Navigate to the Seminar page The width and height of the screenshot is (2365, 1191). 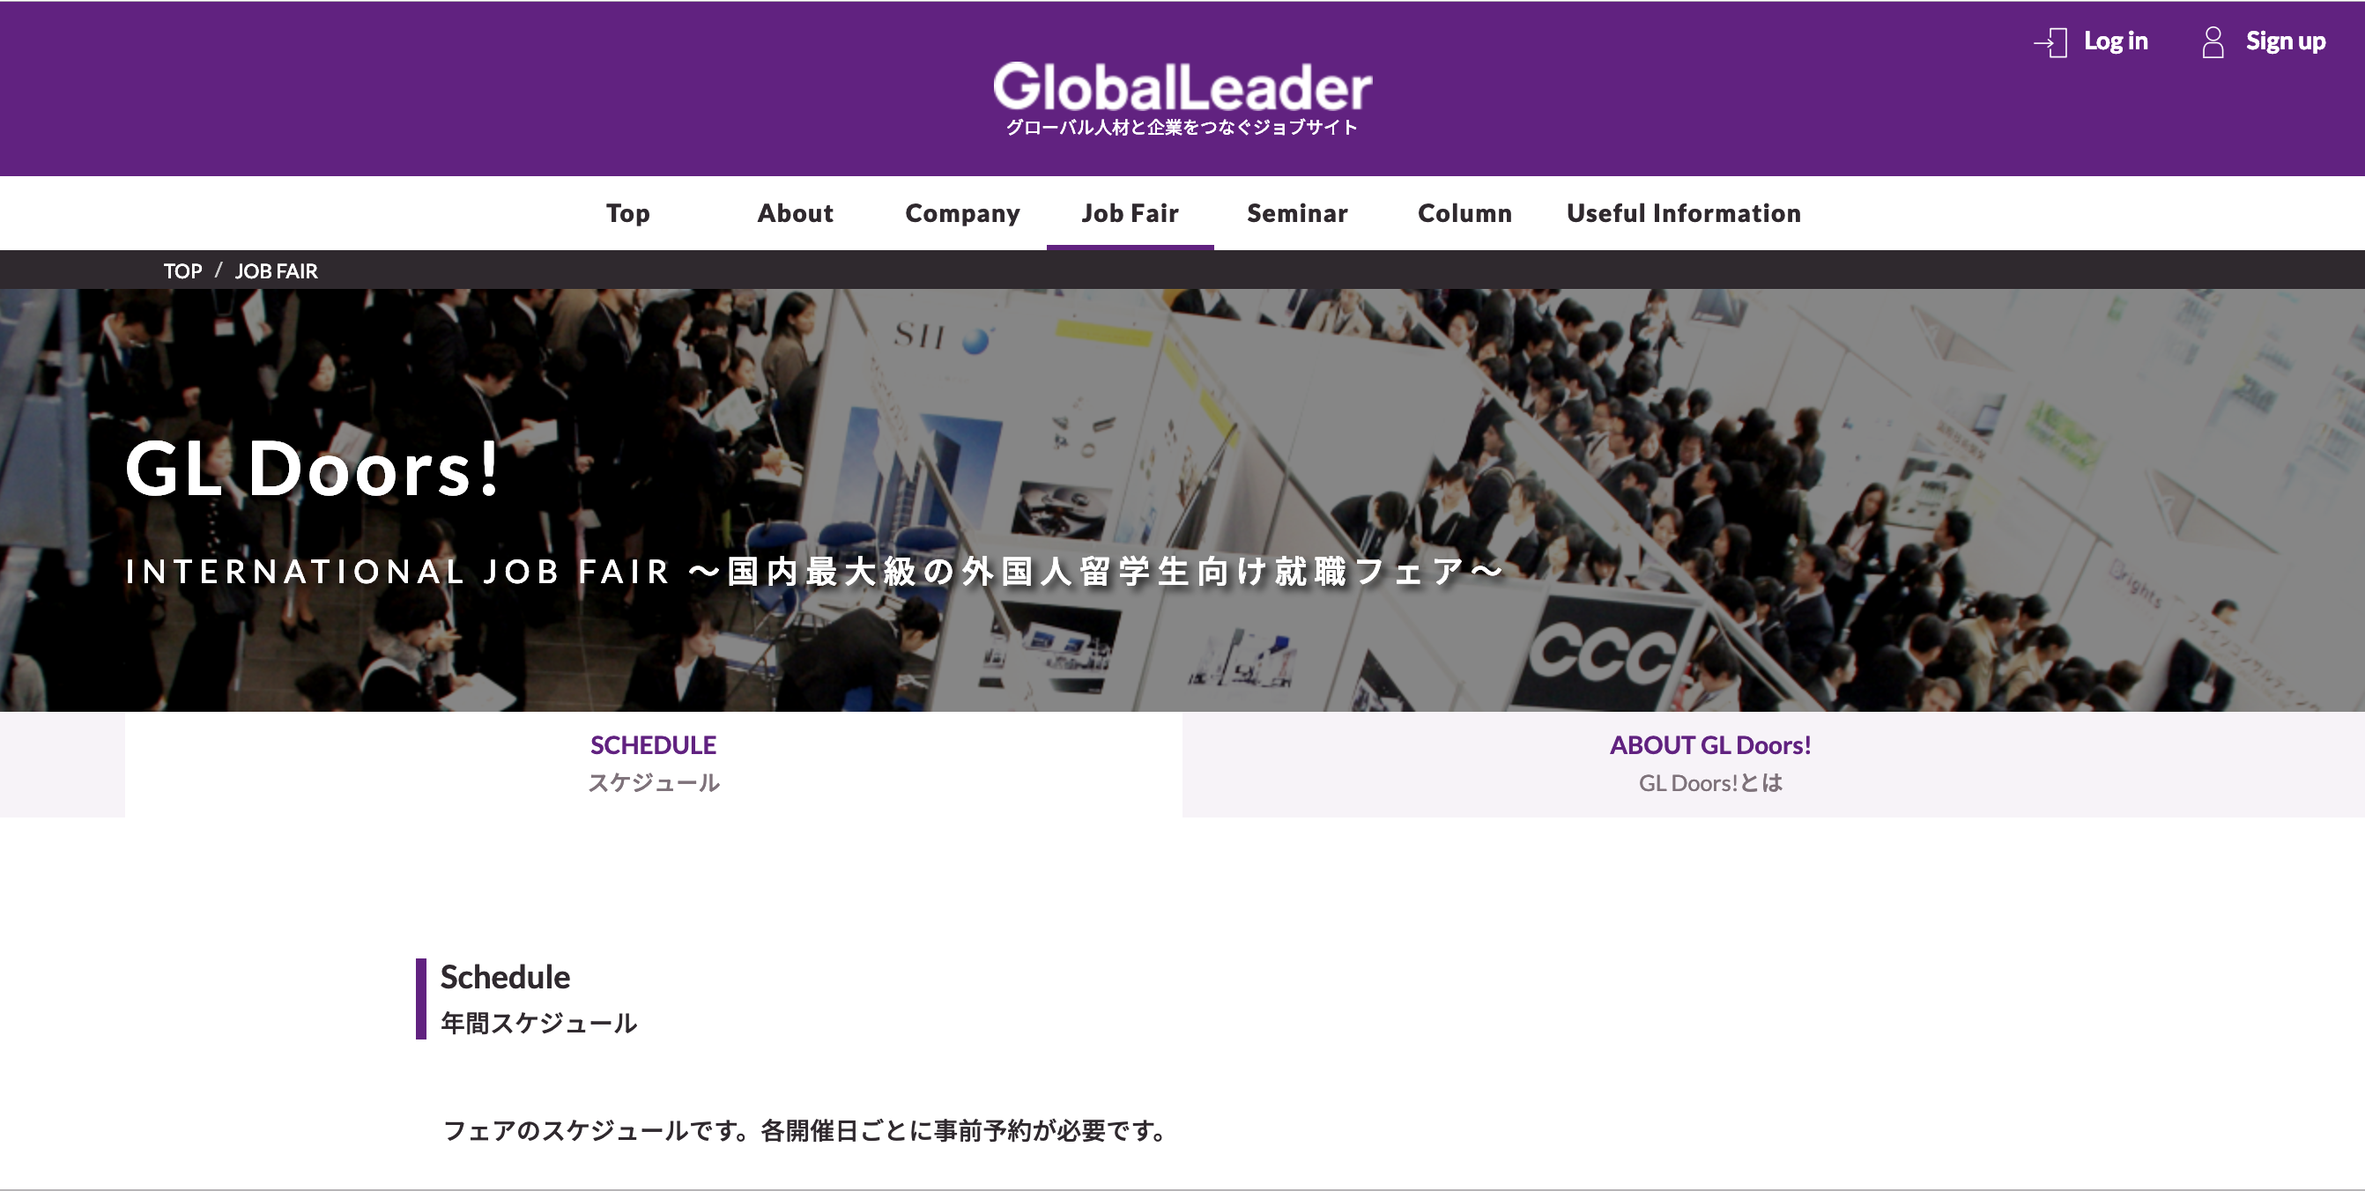pyautogui.click(x=1296, y=213)
